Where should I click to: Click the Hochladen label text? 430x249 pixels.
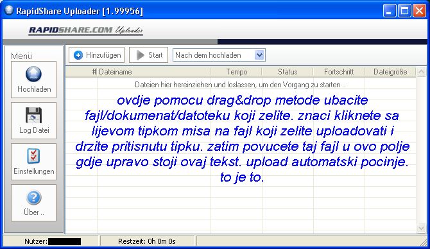tap(34, 89)
